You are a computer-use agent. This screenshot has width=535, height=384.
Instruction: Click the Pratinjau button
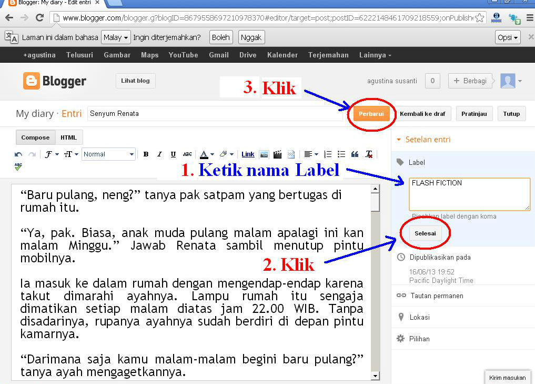(x=474, y=114)
